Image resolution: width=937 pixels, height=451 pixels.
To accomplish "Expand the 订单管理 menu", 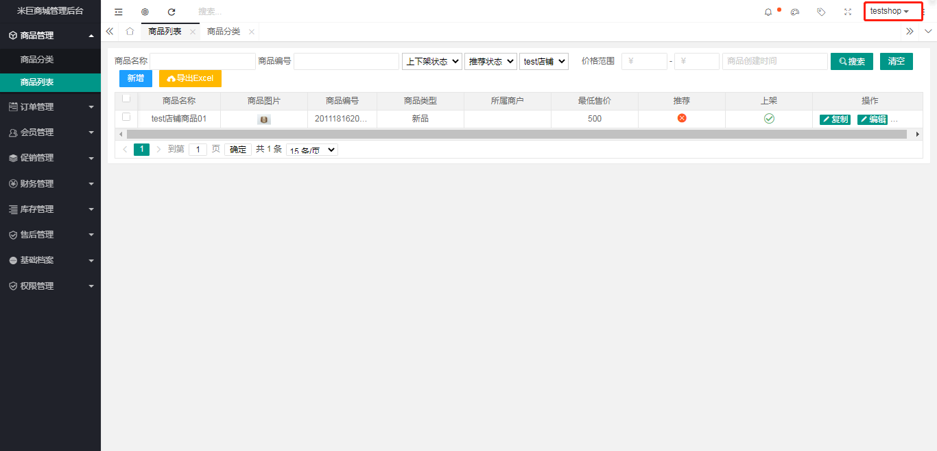I will pos(50,107).
